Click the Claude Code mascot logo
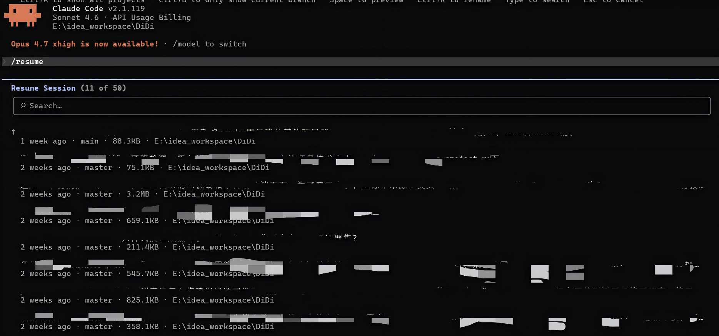Image resolution: width=719 pixels, height=336 pixels. (x=23, y=15)
